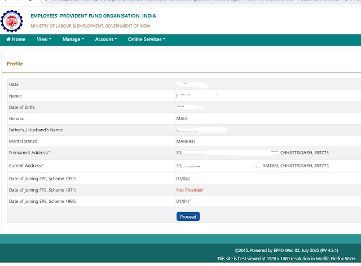Image resolution: width=361 pixels, height=266 pixels.
Task: Select the Current Address label
Action: coord(26,166)
